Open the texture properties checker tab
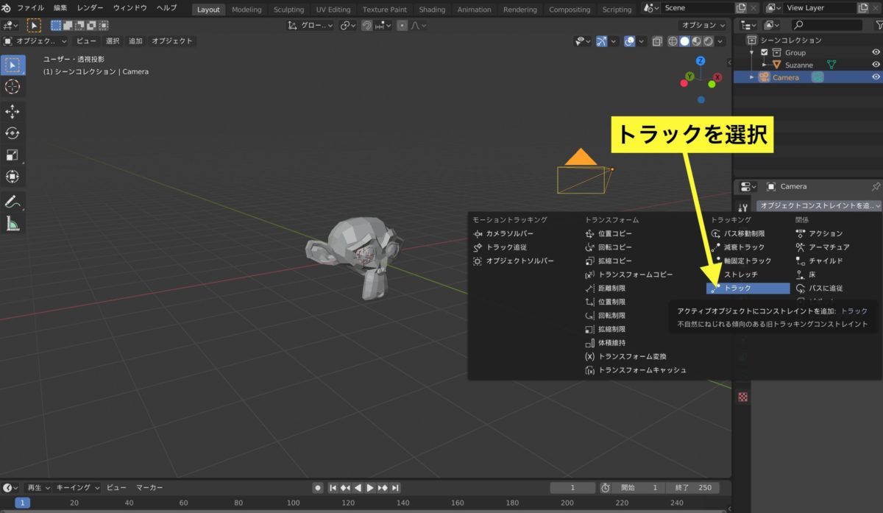The image size is (883, 513). [742, 397]
